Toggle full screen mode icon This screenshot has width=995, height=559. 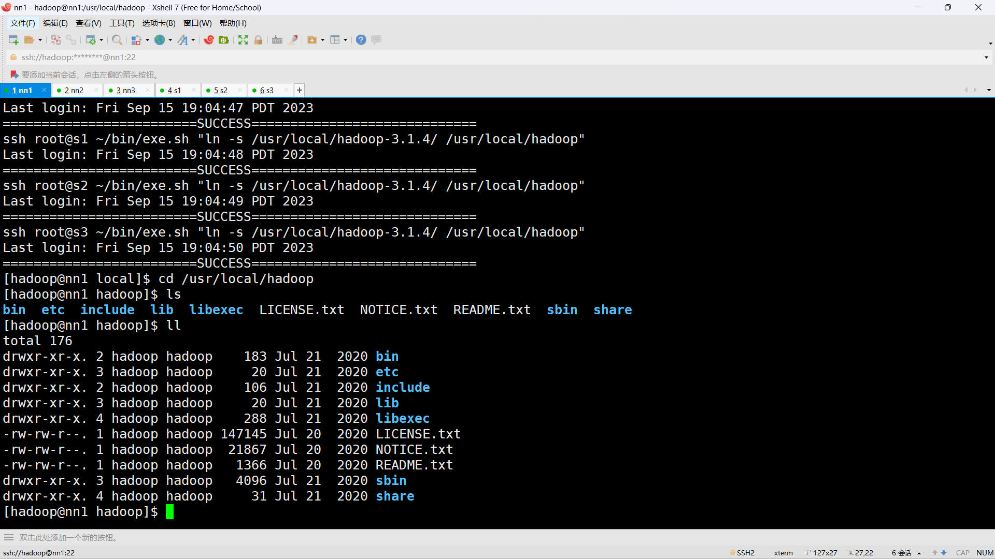[x=243, y=40]
